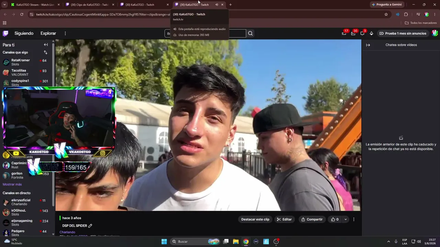Open Task View on the taskbar
Screen dimensions: 440x247
pyautogui.click(x=226, y=242)
